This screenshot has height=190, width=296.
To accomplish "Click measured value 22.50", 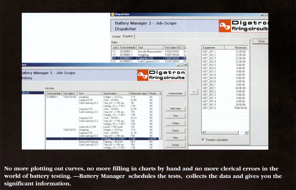I will [x=134, y=100].
